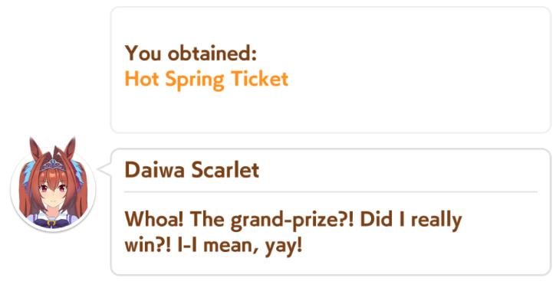Tap the 'Did I really' phrase in dialogue

(411, 220)
